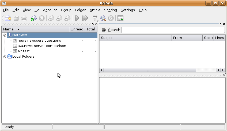Select the news.newusers.questions newsgroup

39,41
